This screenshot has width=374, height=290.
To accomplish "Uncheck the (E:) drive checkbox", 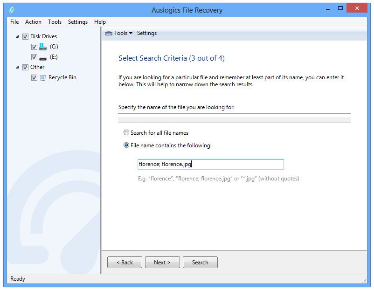I will pos(34,57).
